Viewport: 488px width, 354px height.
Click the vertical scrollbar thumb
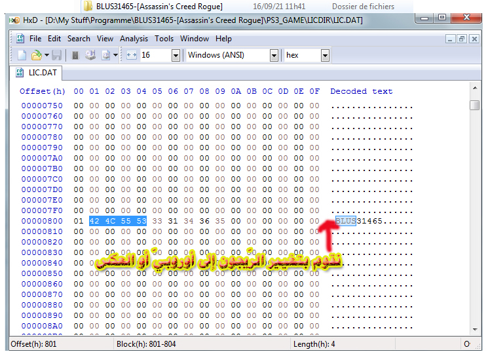[x=475, y=106]
